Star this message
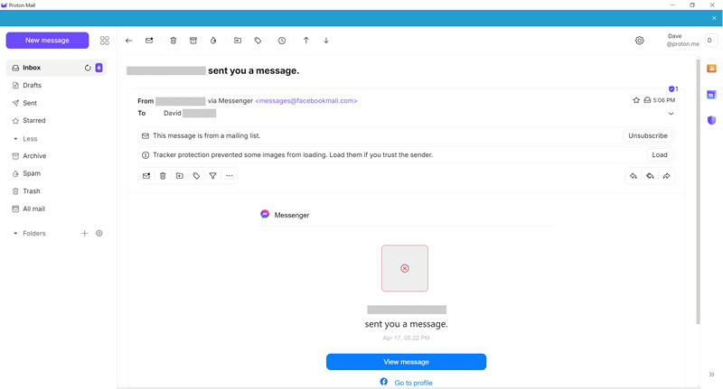The image size is (723, 389). pyautogui.click(x=636, y=100)
